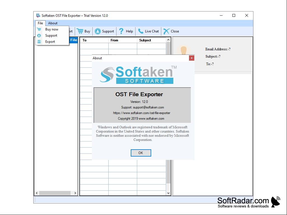Click the Close toolbar label
The image size is (287, 215).
coord(175,31)
